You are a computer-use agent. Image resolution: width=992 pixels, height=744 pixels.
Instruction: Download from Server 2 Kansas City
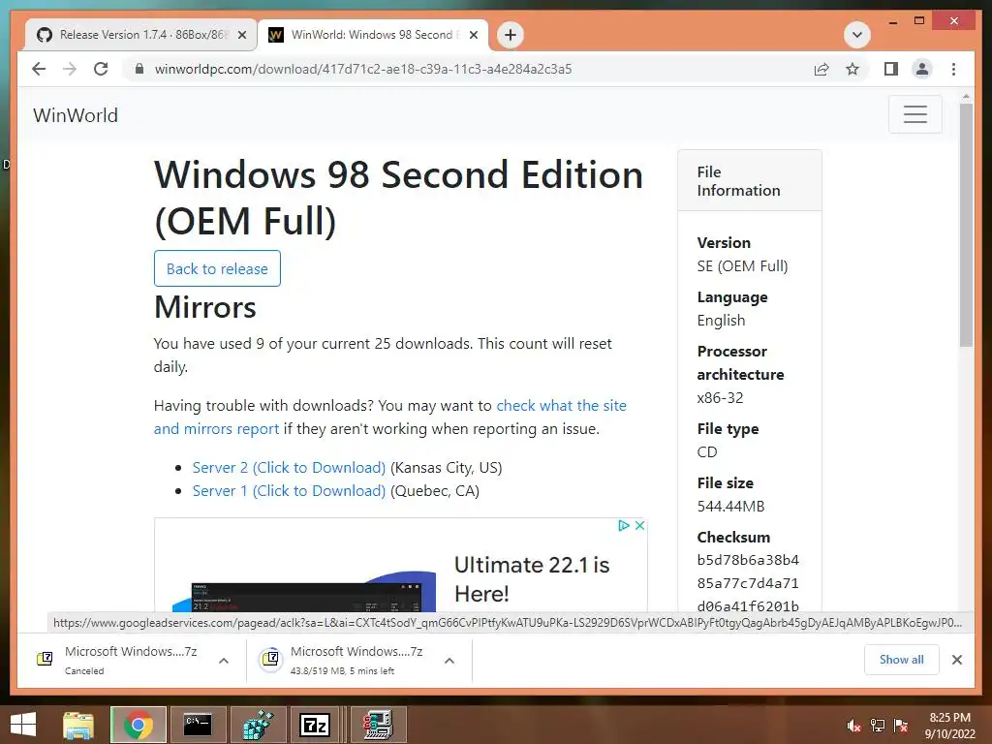(x=289, y=468)
